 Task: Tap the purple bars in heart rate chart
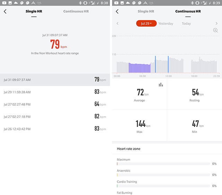(x=139, y=68)
